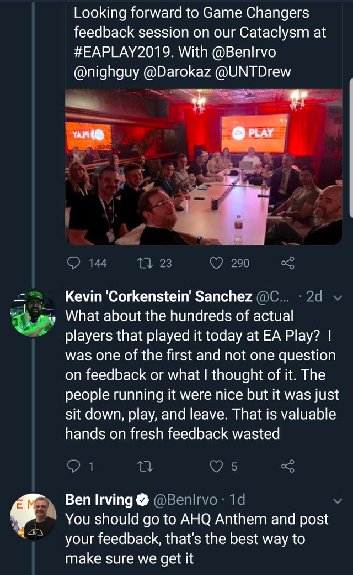
Task: Share the EA Play photo tweet
Action: point(287,263)
